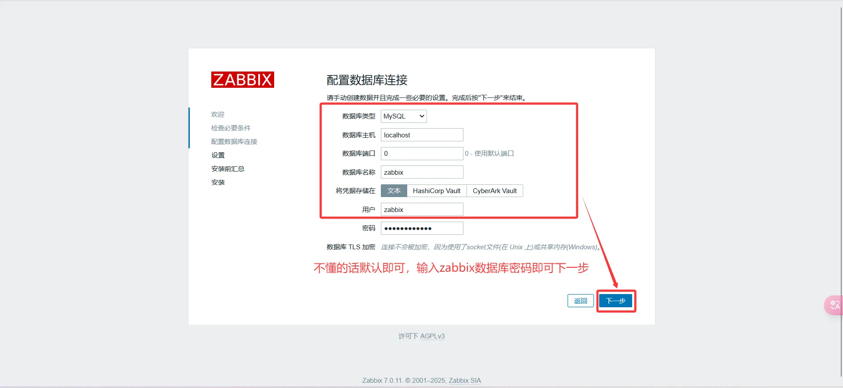Select 设置 step in sidebar

click(218, 155)
